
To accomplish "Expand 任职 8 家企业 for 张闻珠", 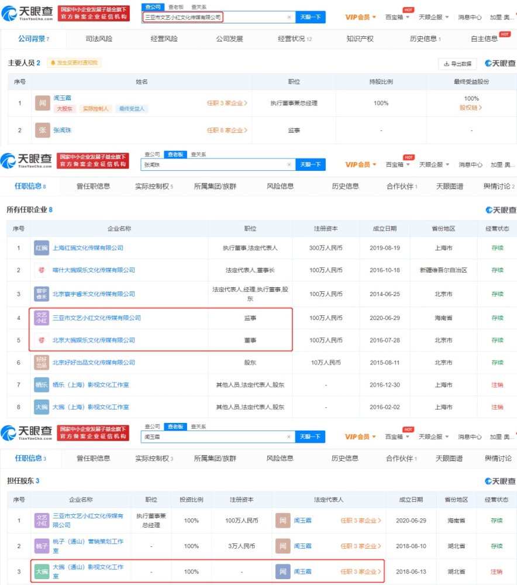I will (x=227, y=130).
